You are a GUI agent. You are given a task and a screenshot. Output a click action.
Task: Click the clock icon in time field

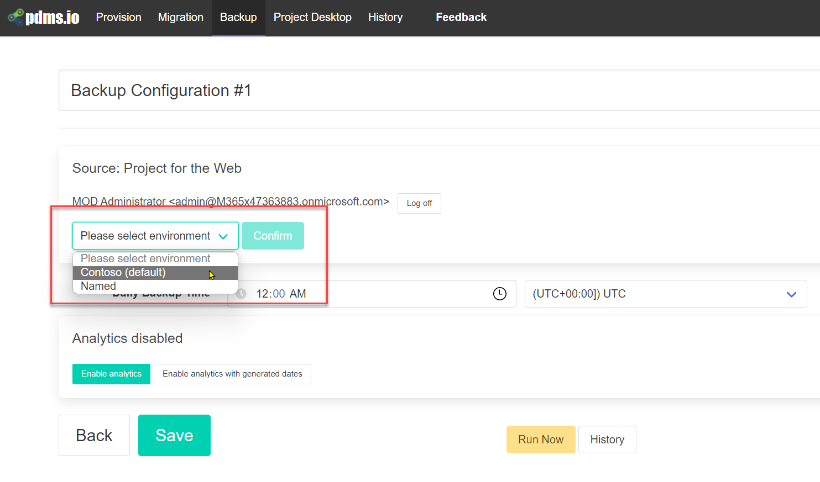499,294
